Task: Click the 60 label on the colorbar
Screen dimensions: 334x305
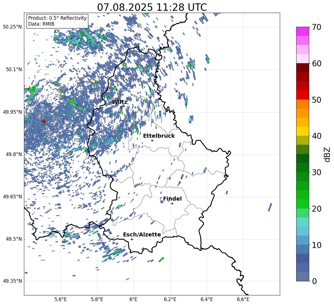Action: 317,63
